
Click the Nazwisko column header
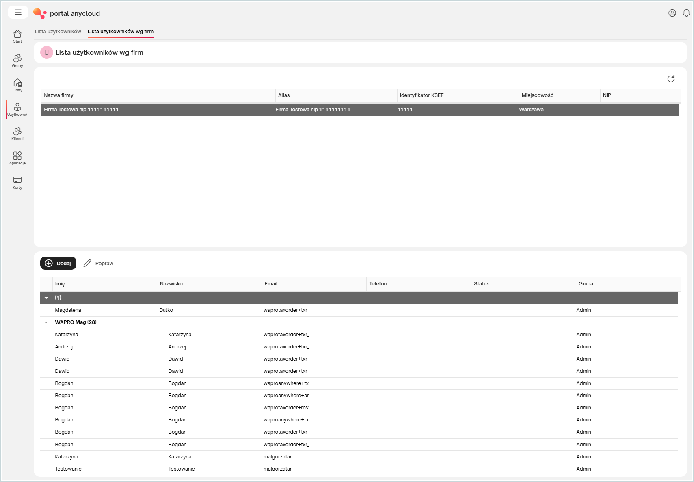210,284
